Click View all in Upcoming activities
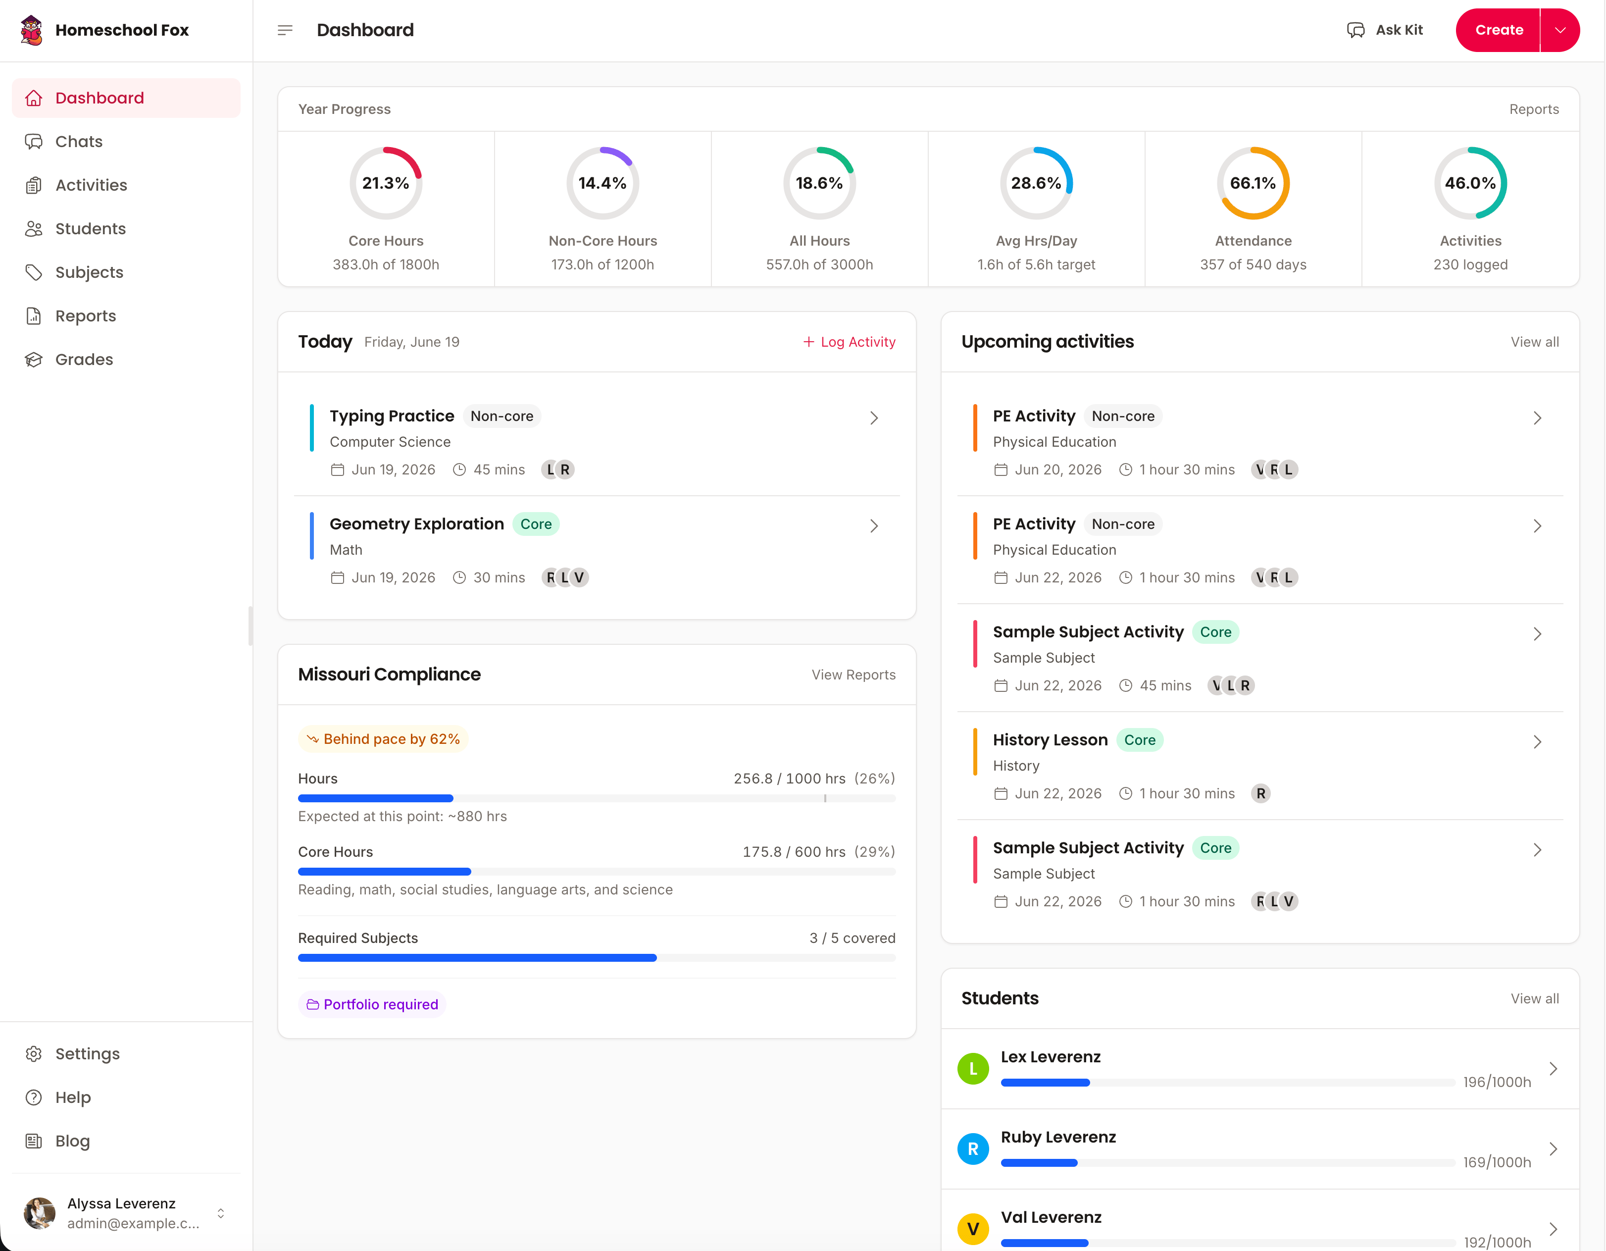1606x1251 pixels. [1535, 342]
